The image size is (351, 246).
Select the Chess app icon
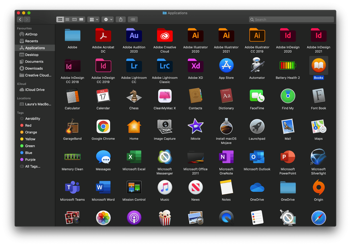(x=134, y=96)
